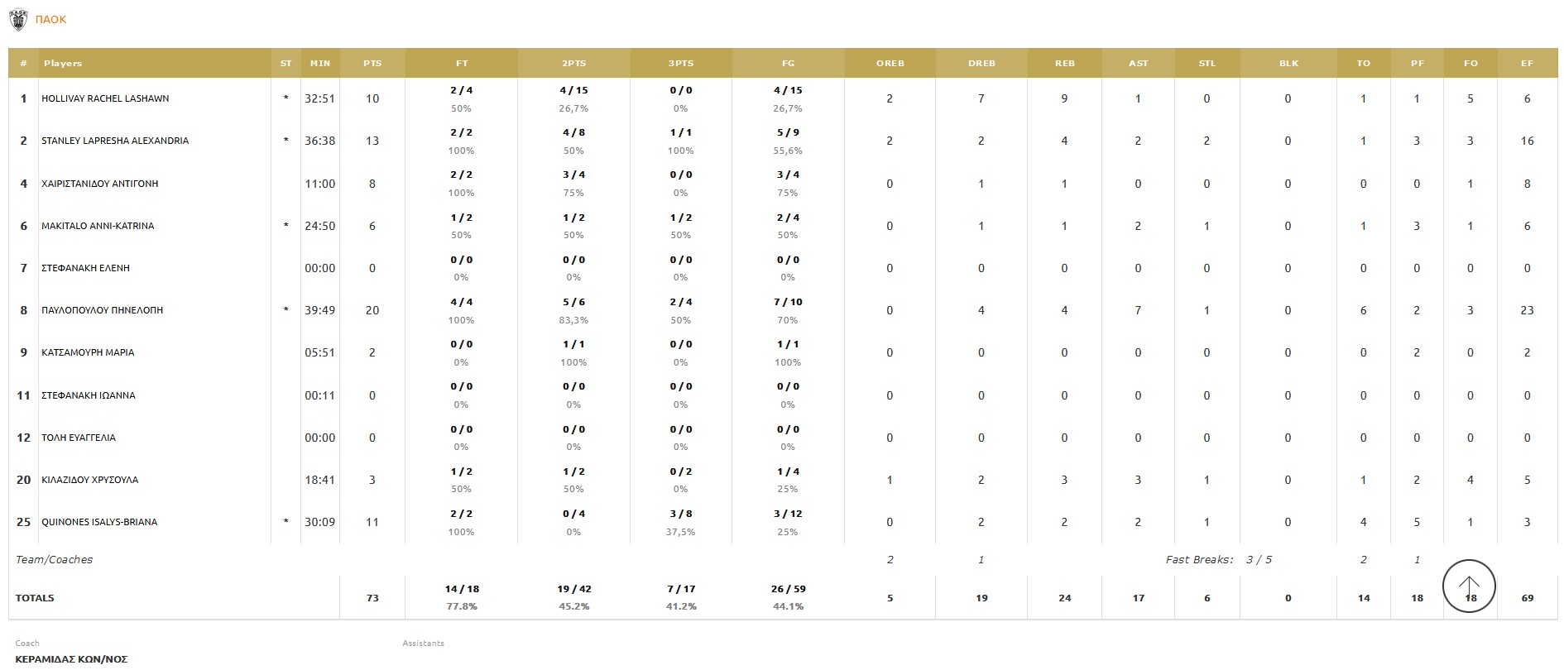
Task: Click the PAOK team logo icon
Action: [x=17, y=20]
